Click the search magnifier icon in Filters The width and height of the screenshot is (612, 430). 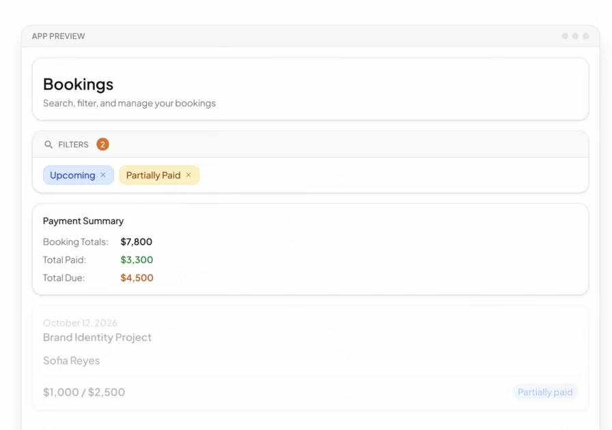[48, 145]
